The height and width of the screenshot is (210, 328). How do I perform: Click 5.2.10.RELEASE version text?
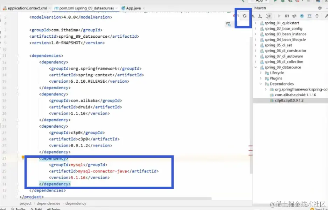(88, 81)
